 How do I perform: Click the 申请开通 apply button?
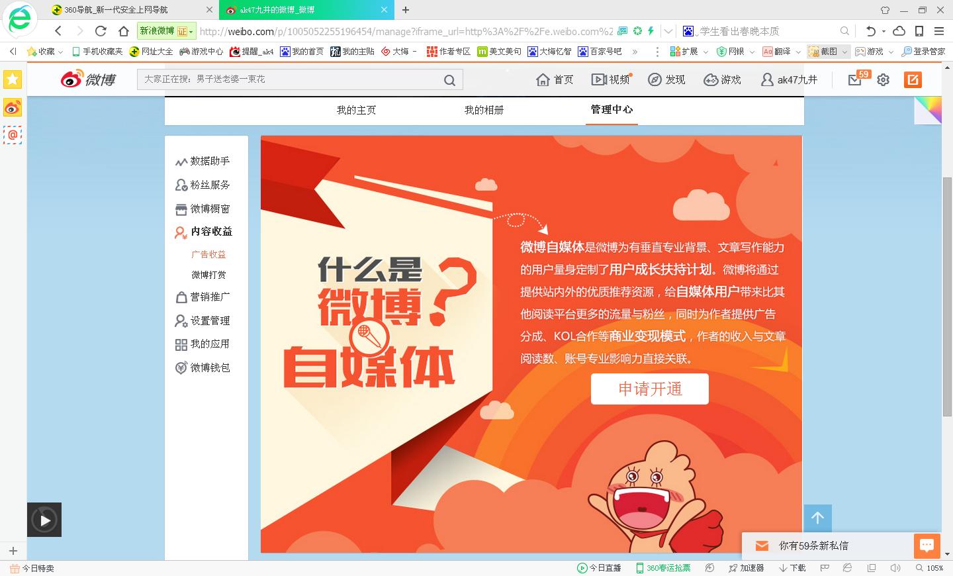(650, 389)
